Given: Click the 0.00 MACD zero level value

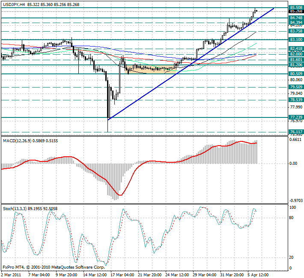Looking at the screenshot, I should 293,164.
